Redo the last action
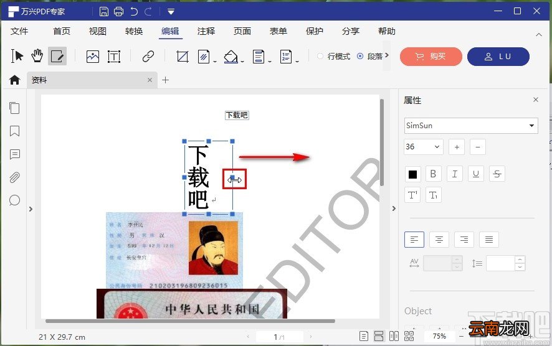 [148, 12]
